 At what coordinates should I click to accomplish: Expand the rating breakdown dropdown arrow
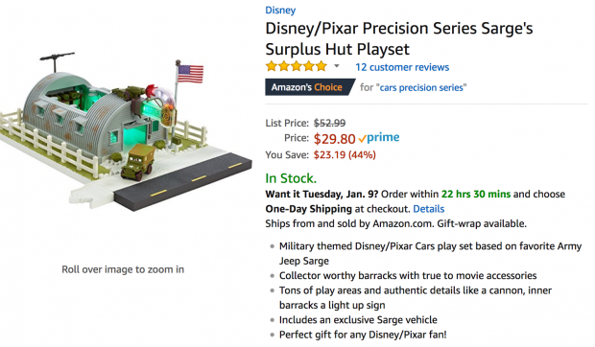tap(337, 67)
